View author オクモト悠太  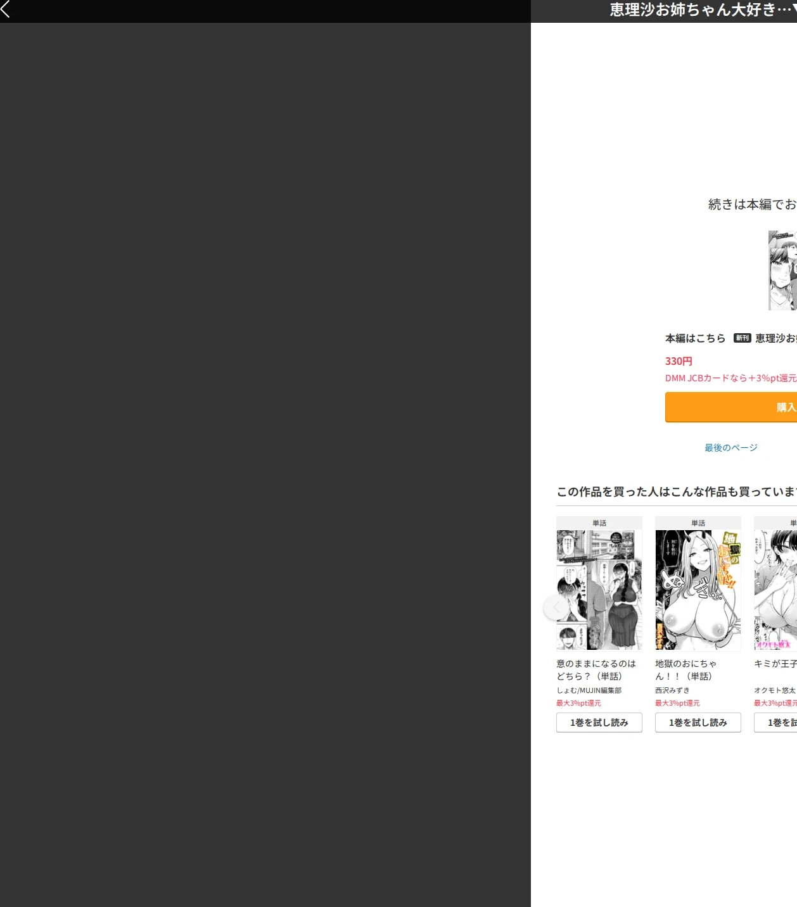pyautogui.click(x=774, y=690)
